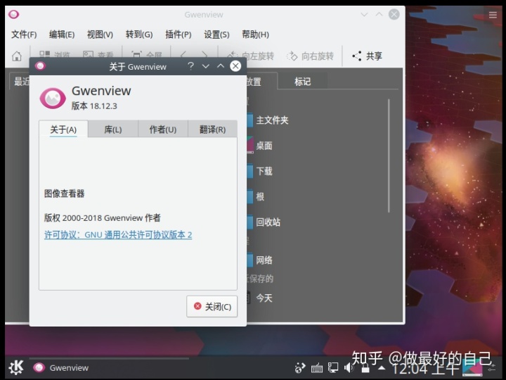Switch to the 标记 tab

click(302, 82)
